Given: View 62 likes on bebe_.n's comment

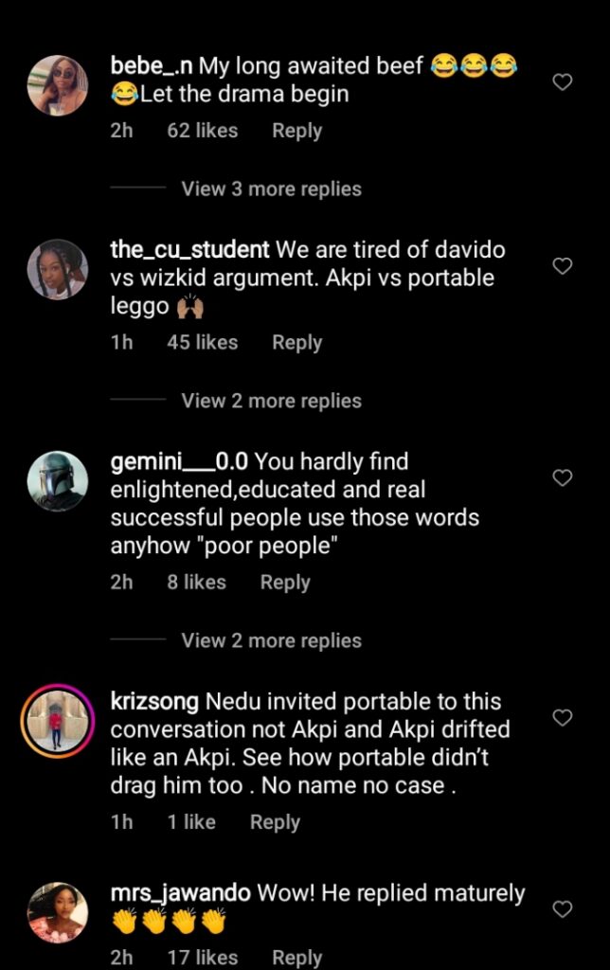Looking at the screenshot, I should [202, 131].
